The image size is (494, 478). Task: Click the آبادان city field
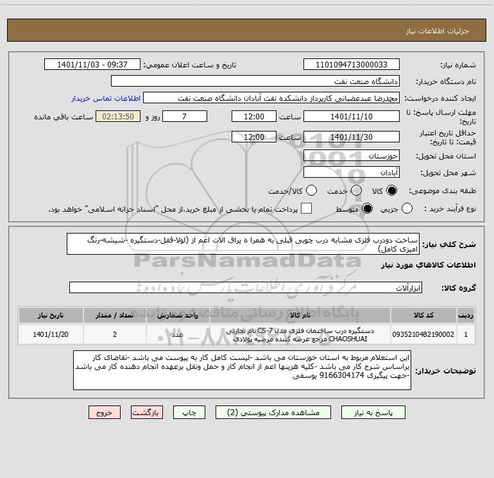point(352,173)
